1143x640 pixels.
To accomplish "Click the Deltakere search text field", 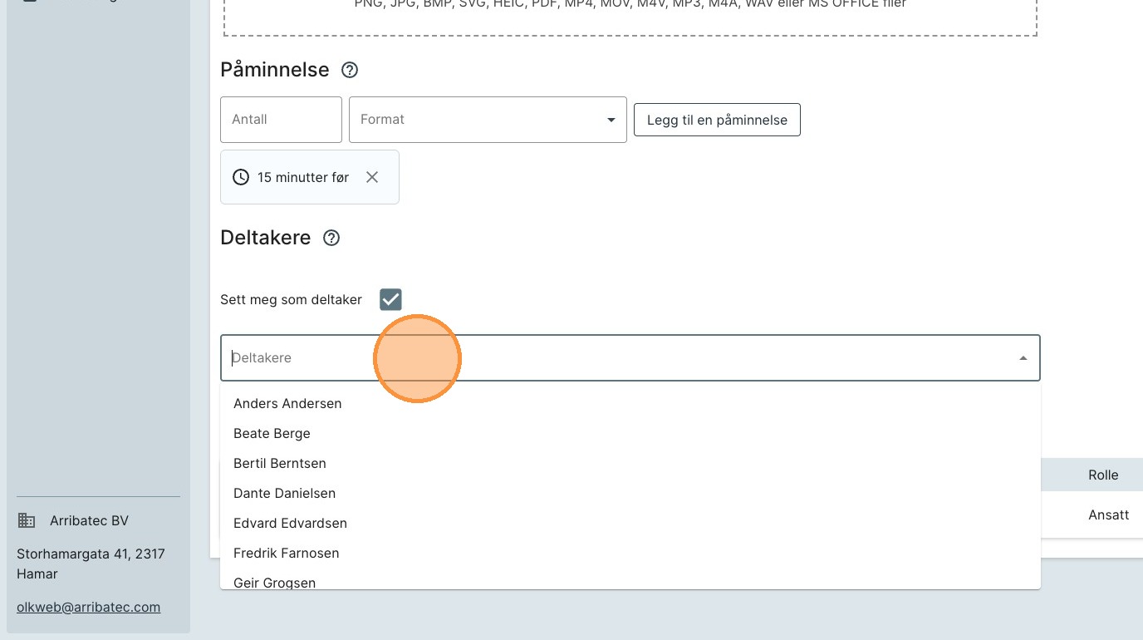I will (581, 358).
